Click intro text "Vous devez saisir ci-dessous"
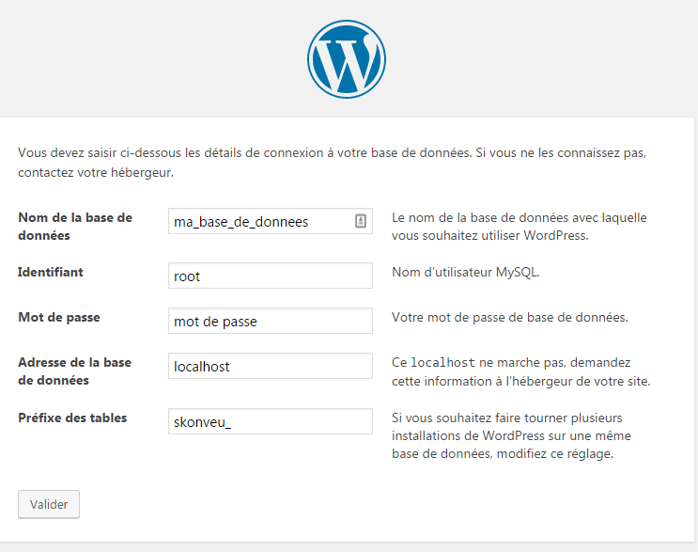The image size is (698, 552). (x=332, y=163)
